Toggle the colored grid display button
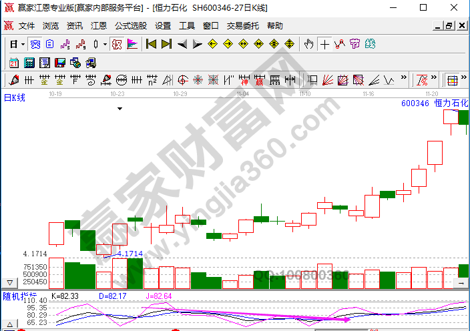Viewport: 470px width, 331px height. 452,80
